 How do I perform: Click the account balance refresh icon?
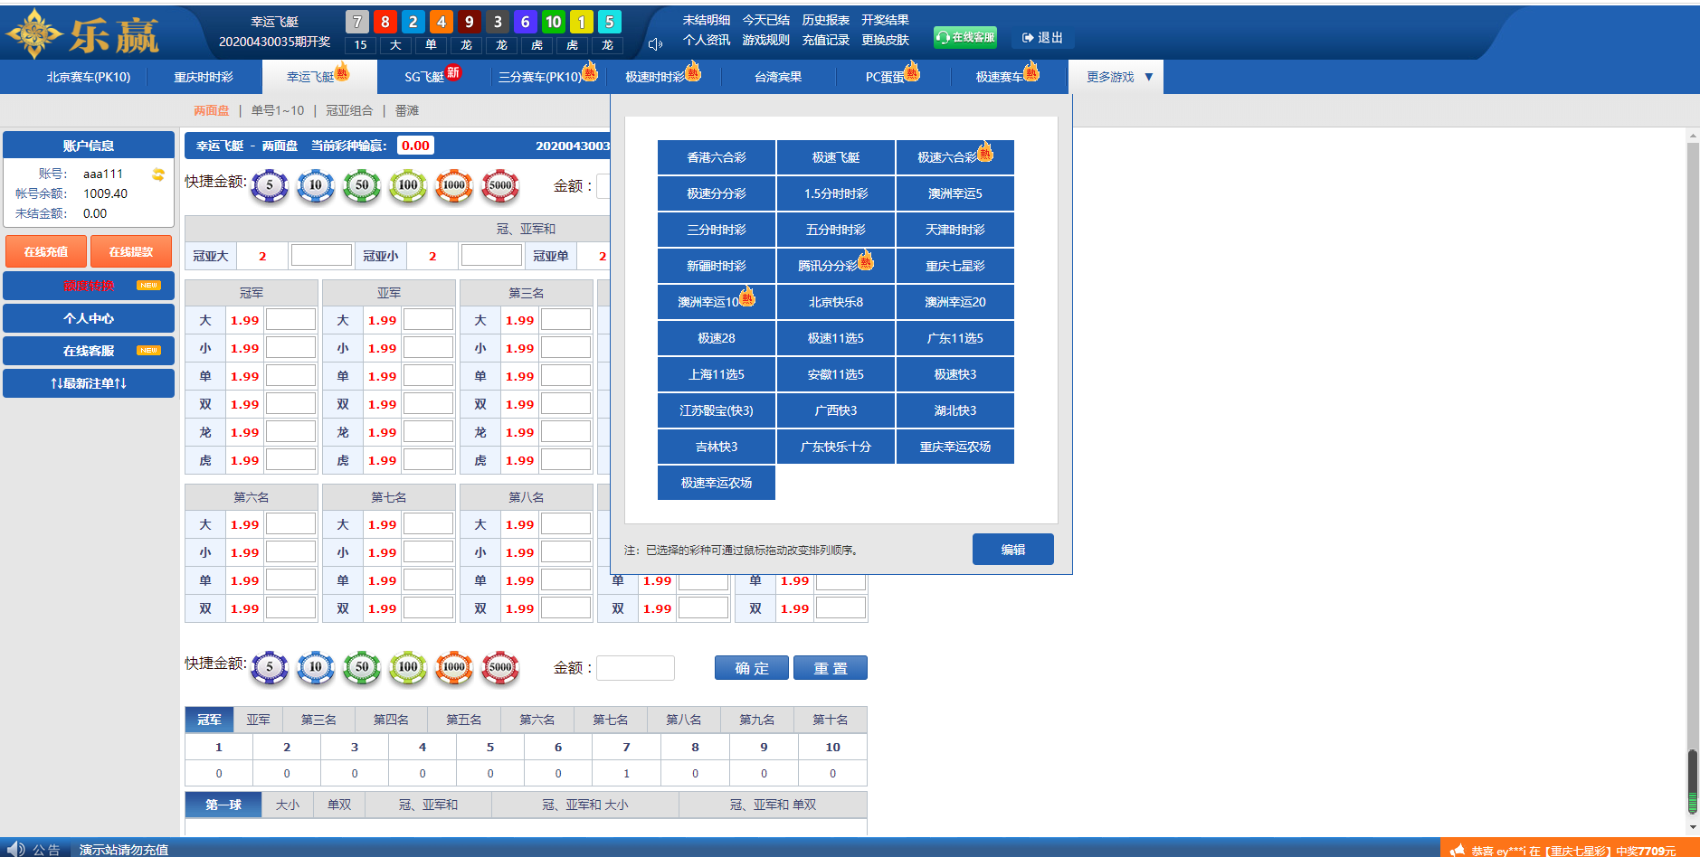pyautogui.click(x=158, y=174)
